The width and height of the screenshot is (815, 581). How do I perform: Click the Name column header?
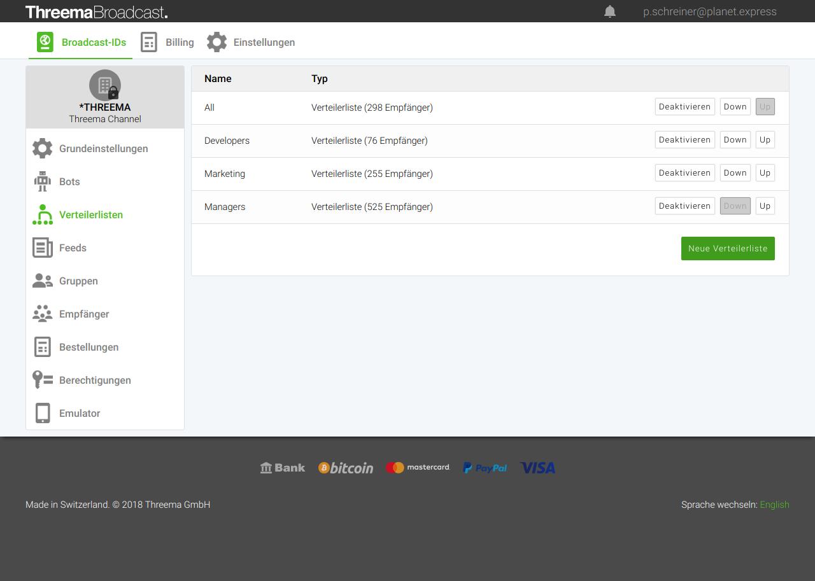pos(218,79)
